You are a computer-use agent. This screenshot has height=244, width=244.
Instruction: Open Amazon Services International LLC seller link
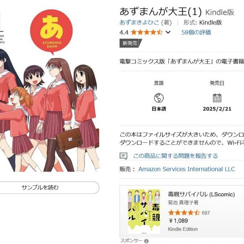[x=187, y=169]
